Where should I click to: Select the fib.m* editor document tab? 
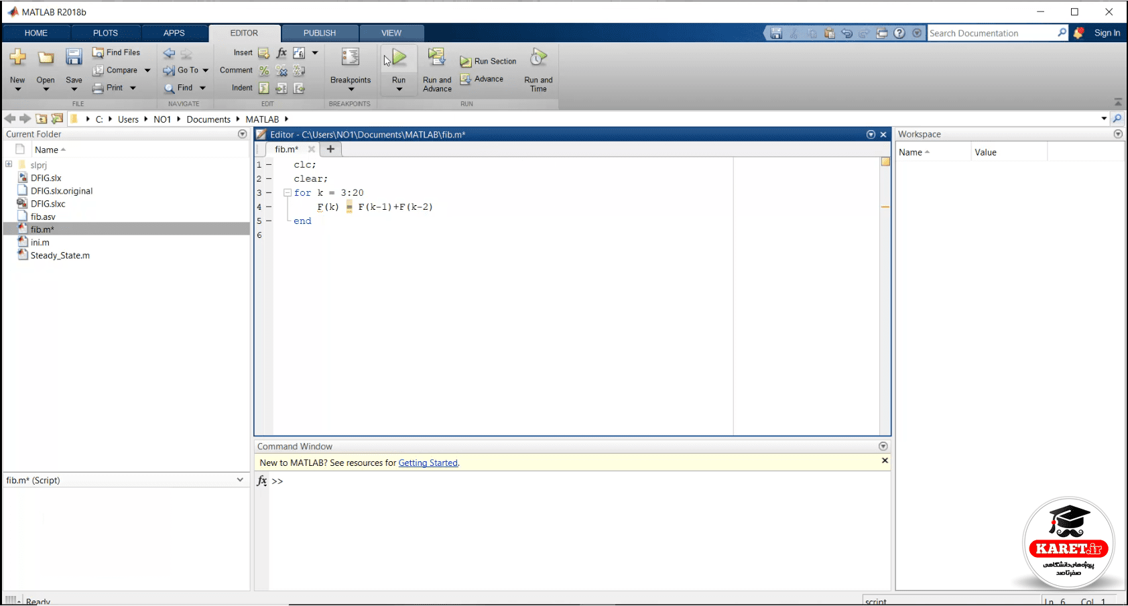click(287, 149)
